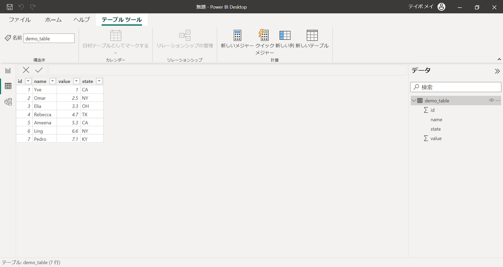The image size is (503, 267).
Task: Open the テイボ メイ account profile
Action: click(x=441, y=6)
